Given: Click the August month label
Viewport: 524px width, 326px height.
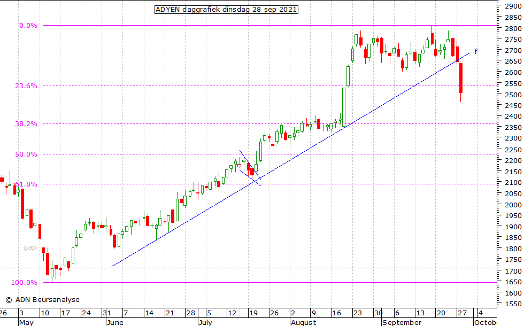Looking at the screenshot, I should click(x=304, y=323).
